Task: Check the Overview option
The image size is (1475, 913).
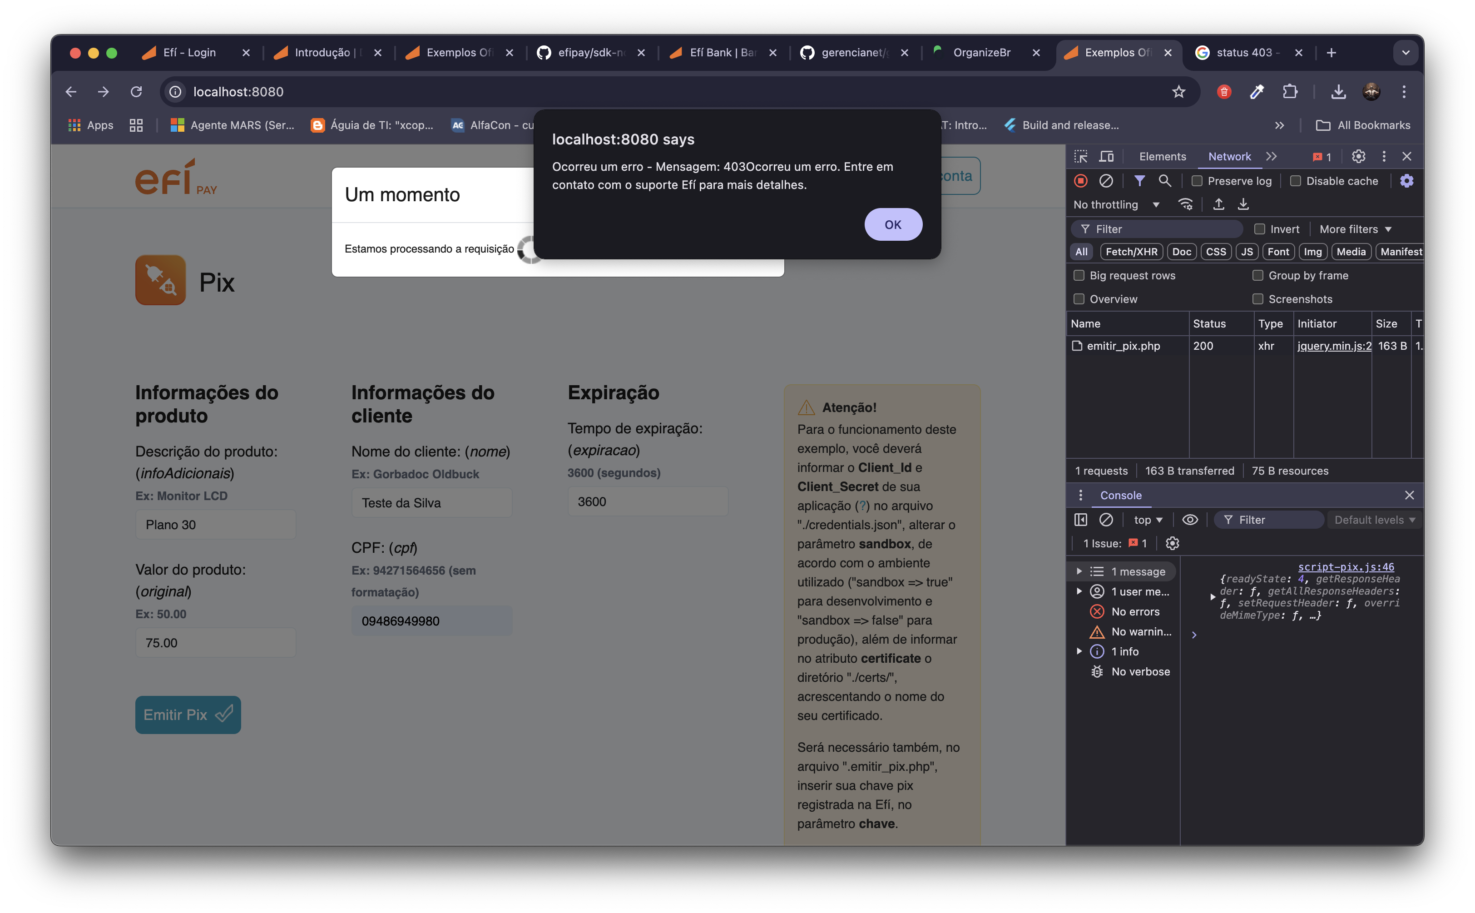Action: [x=1079, y=299]
